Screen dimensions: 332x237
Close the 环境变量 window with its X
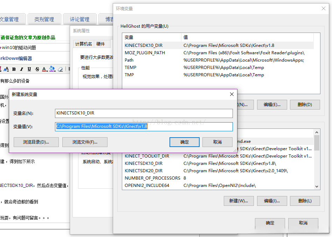(x=324, y=8)
